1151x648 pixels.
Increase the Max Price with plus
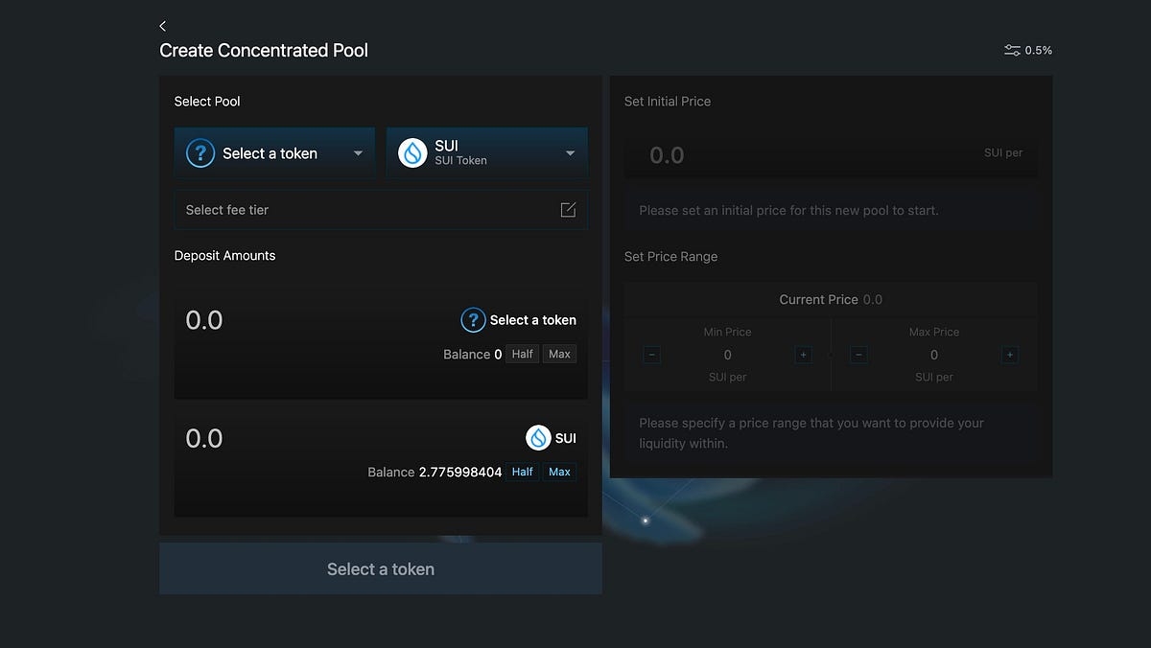[1010, 355]
